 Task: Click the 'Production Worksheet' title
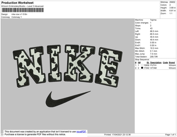(17, 3)
